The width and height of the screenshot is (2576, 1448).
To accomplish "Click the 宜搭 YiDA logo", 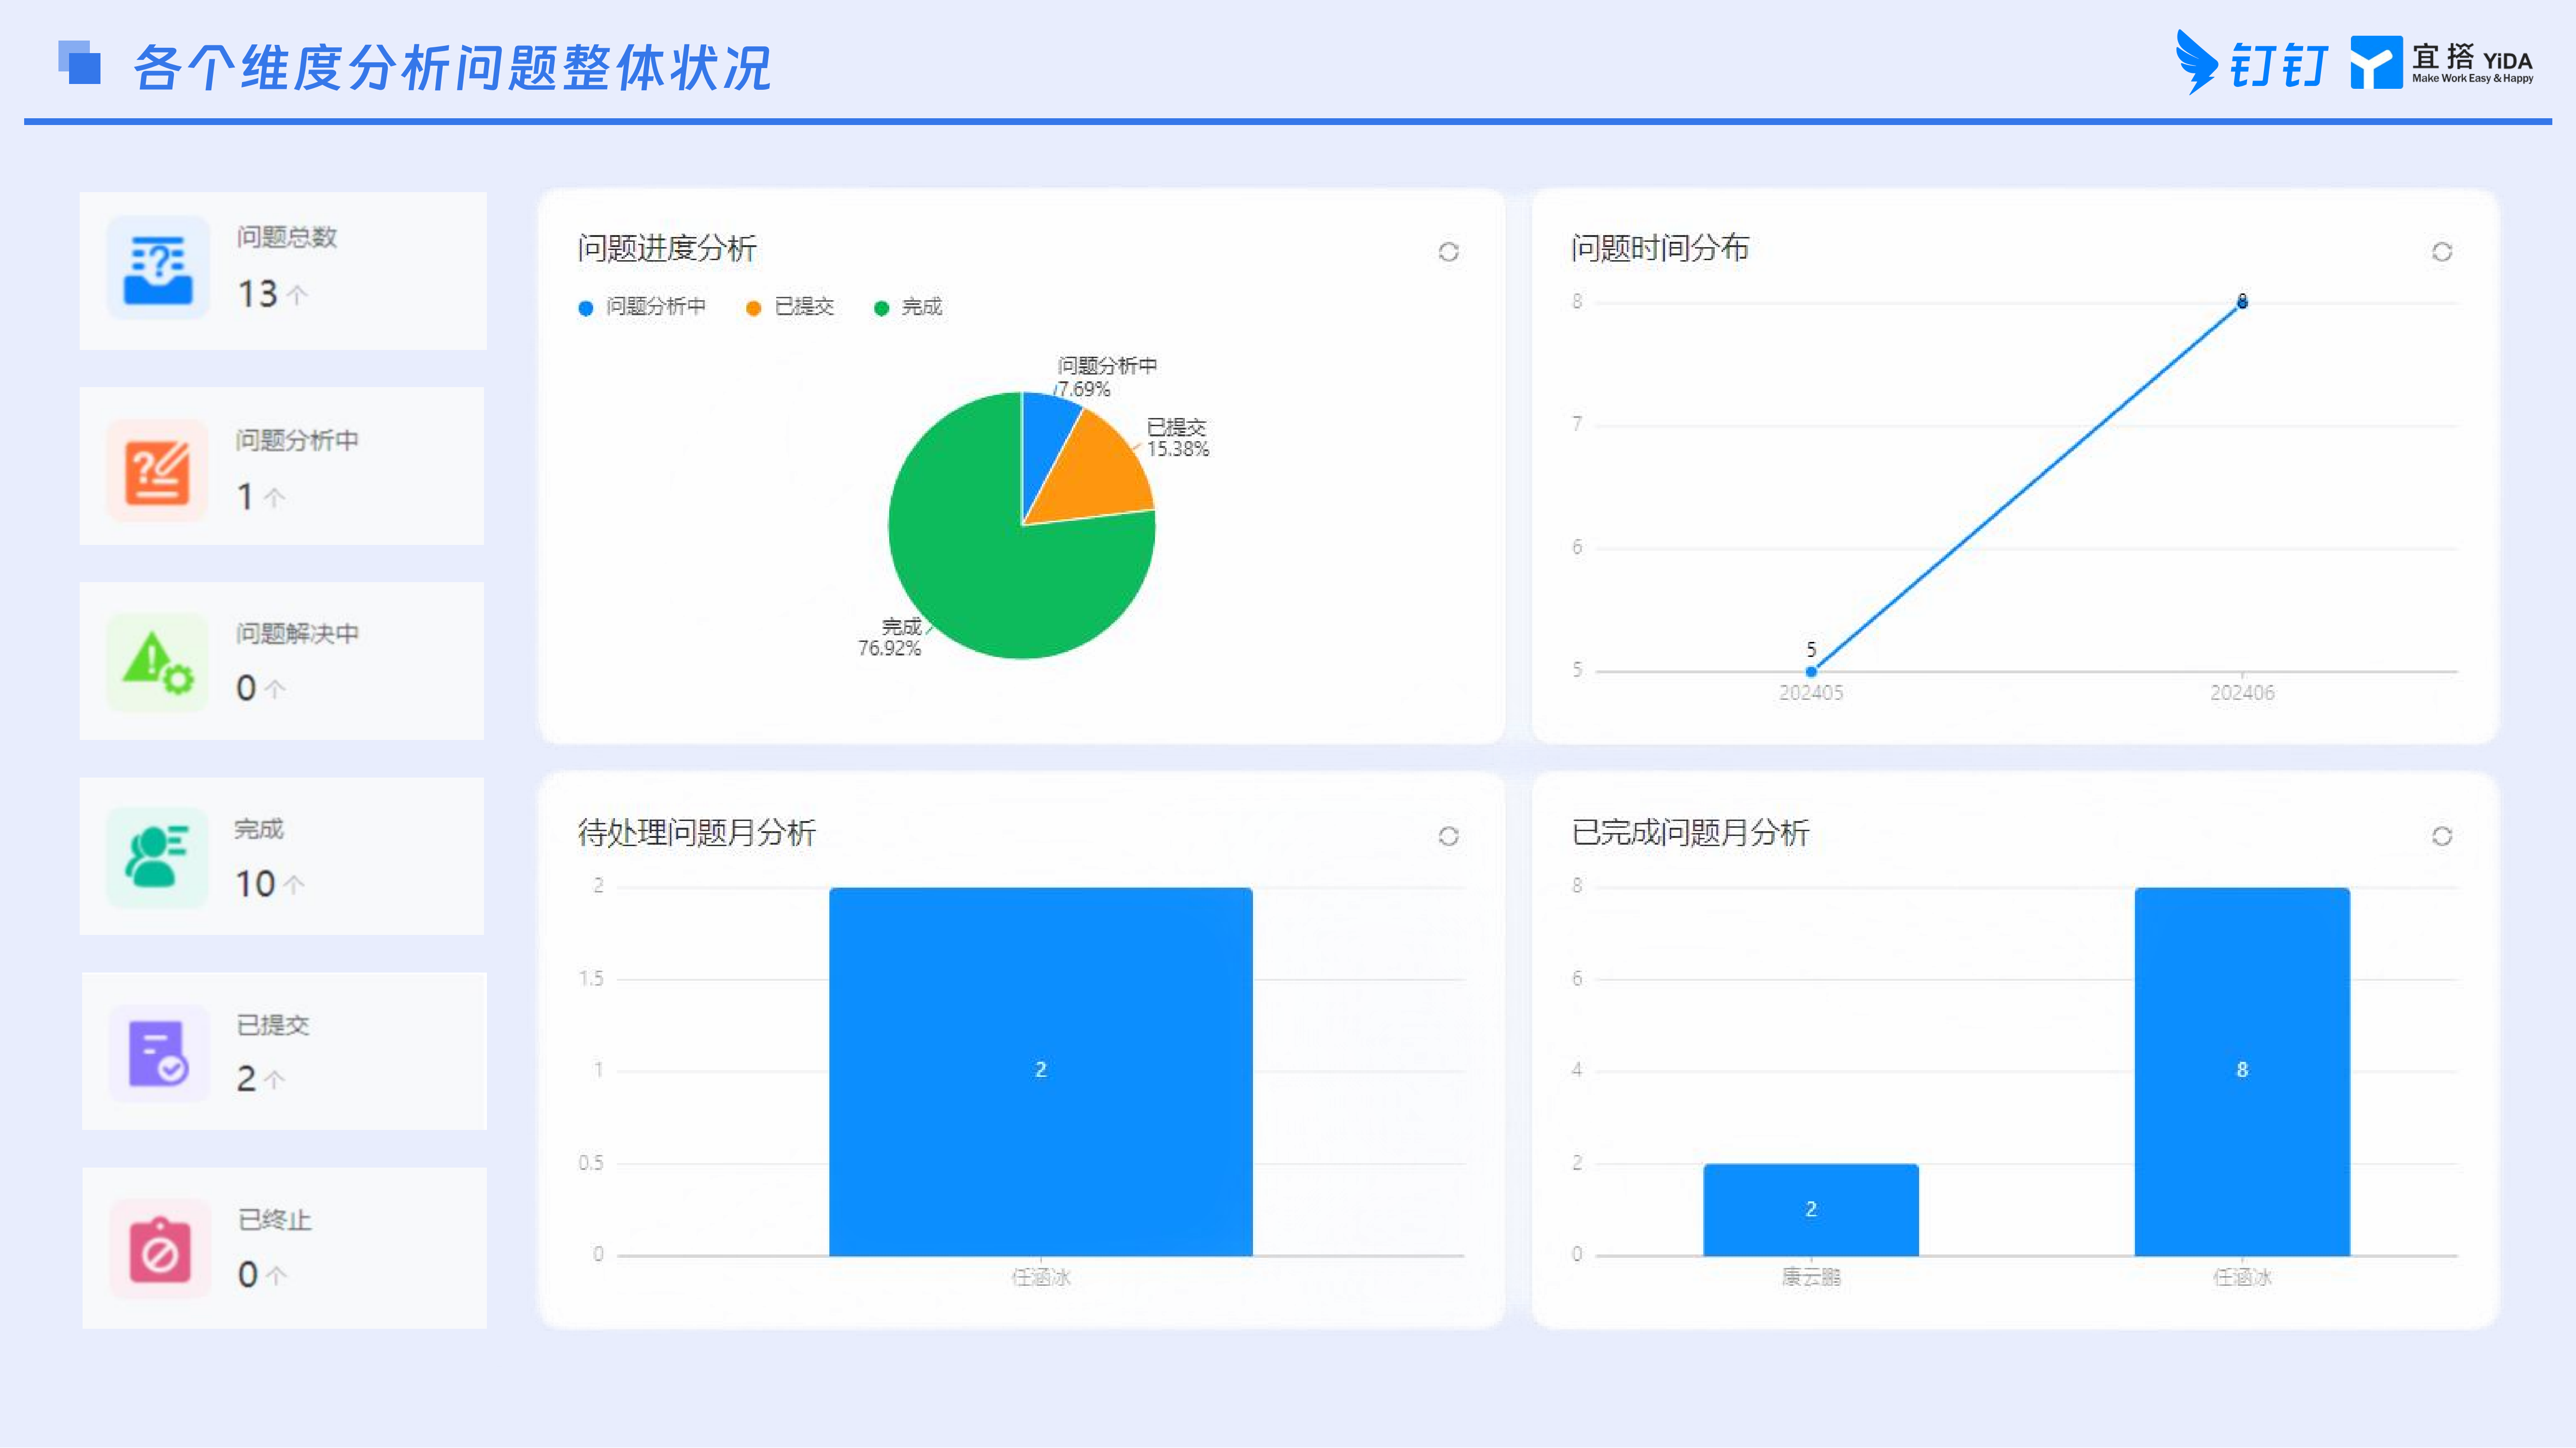I will (x=2442, y=63).
